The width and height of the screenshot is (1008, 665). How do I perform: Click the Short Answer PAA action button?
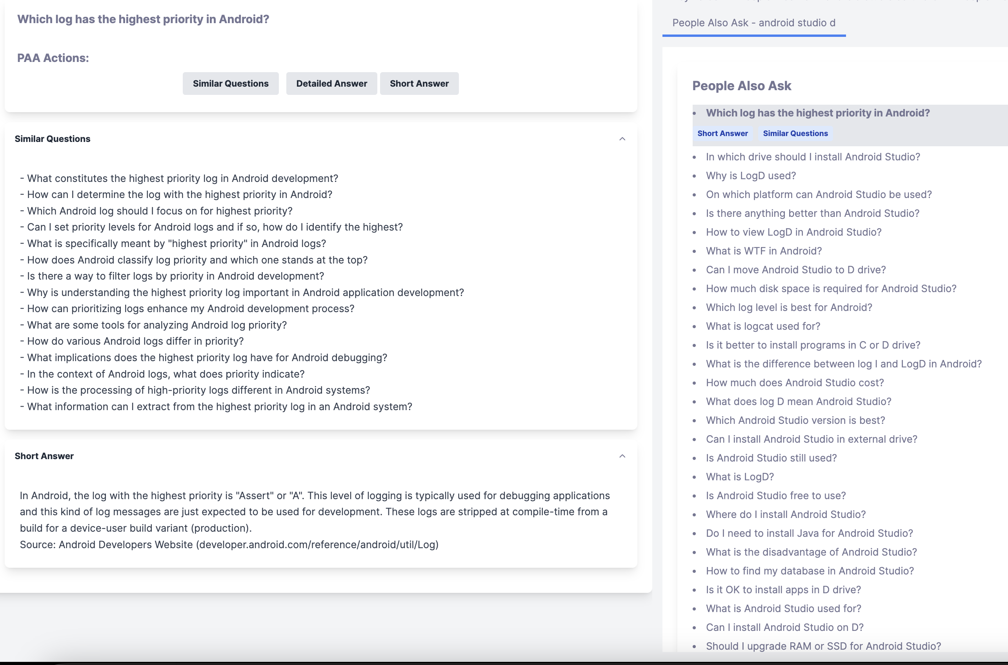coord(419,83)
